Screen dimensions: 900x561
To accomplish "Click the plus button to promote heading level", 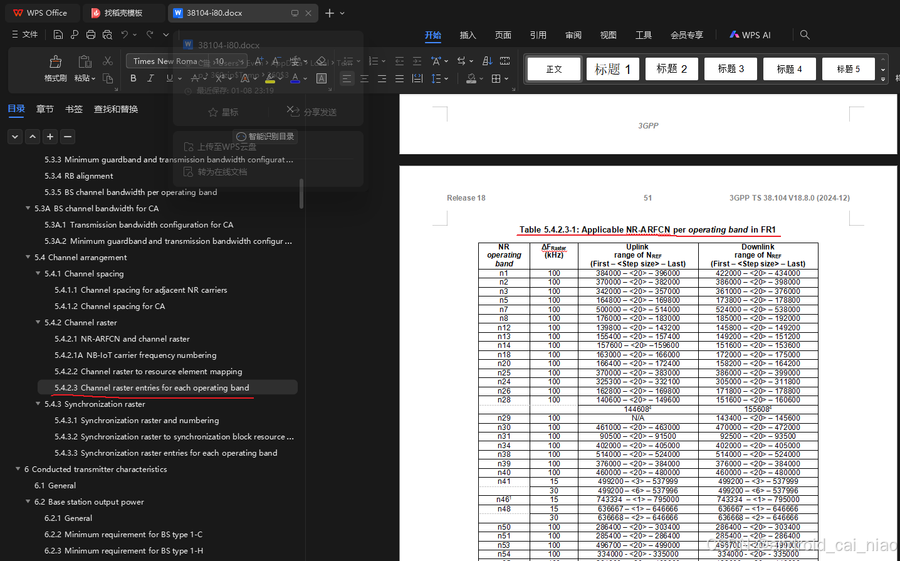I will 50,136.
